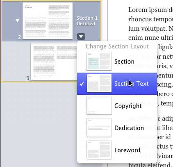The height and width of the screenshot is (167, 173).
Task: Click the page number 2 label
Action: (x=20, y=37)
